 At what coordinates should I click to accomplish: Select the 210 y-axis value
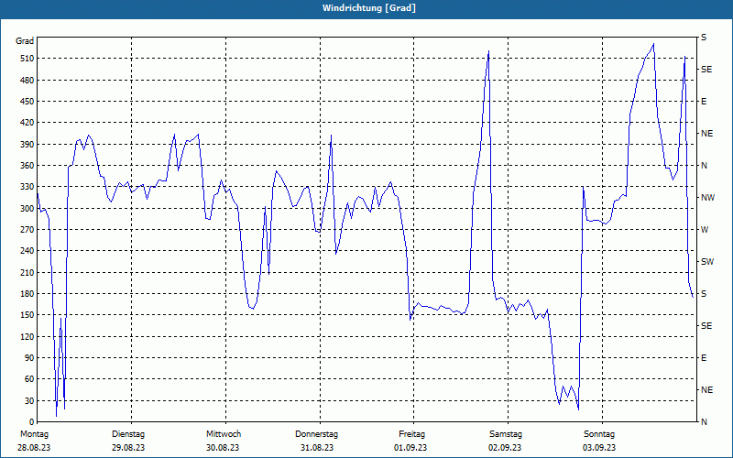(27, 272)
